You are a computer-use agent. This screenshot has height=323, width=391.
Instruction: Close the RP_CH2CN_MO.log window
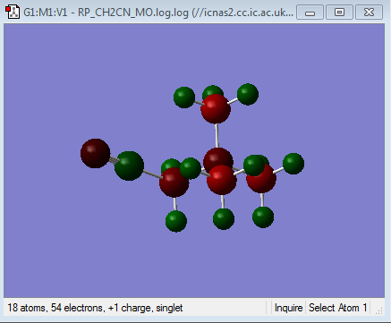(x=370, y=13)
